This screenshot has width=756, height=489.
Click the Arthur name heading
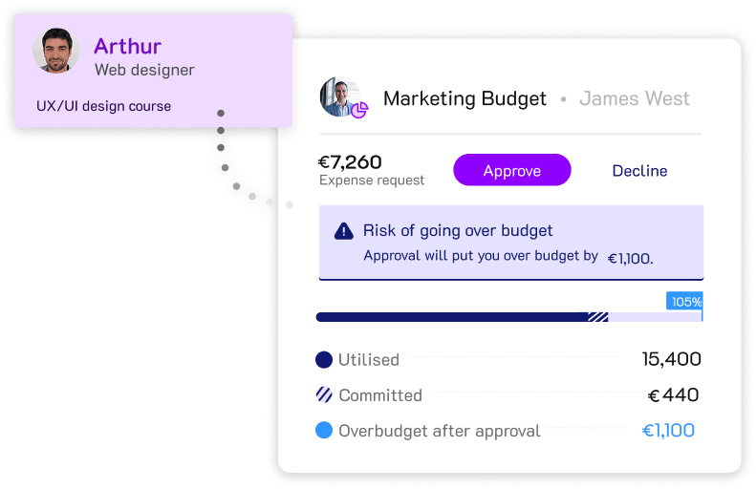click(x=127, y=46)
